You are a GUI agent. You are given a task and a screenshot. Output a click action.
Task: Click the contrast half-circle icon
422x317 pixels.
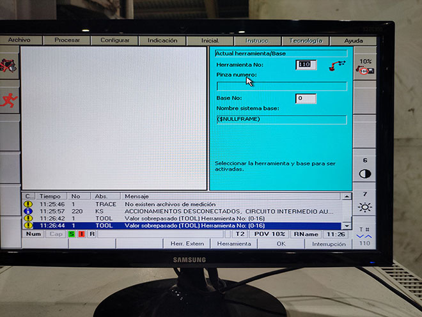(365, 173)
